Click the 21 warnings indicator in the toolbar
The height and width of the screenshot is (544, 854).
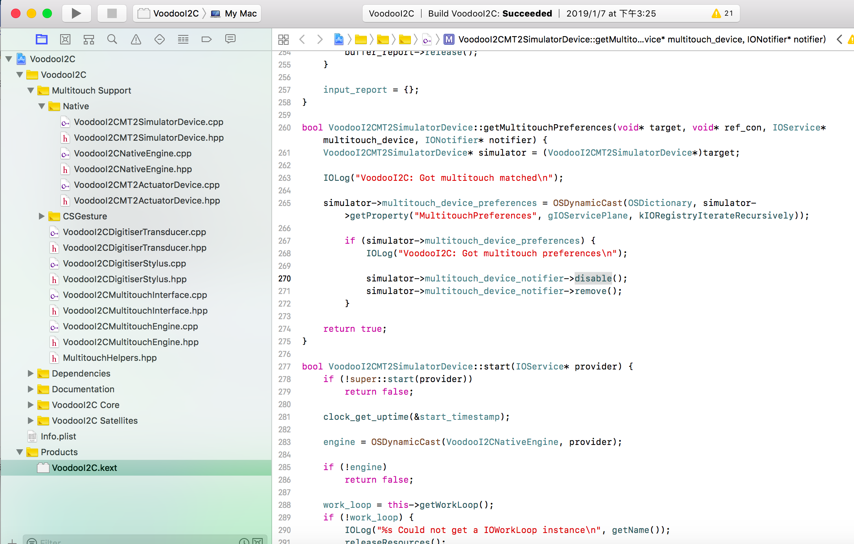[x=723, y=13]
